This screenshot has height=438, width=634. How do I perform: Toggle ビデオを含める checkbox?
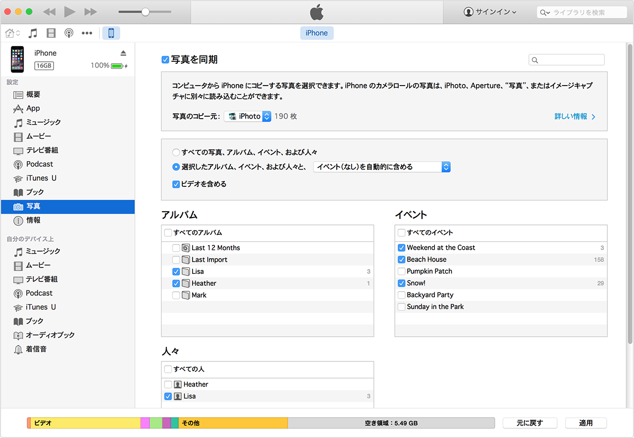[x=176, y=184]
